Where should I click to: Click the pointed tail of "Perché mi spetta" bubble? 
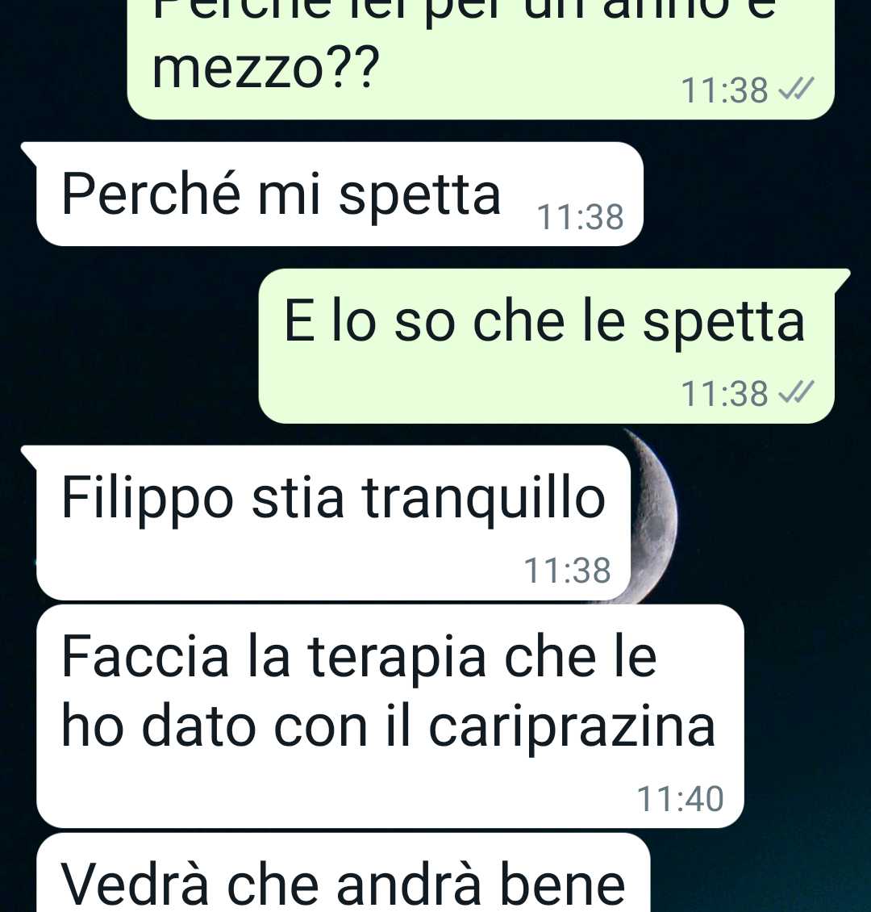[29, 153]
